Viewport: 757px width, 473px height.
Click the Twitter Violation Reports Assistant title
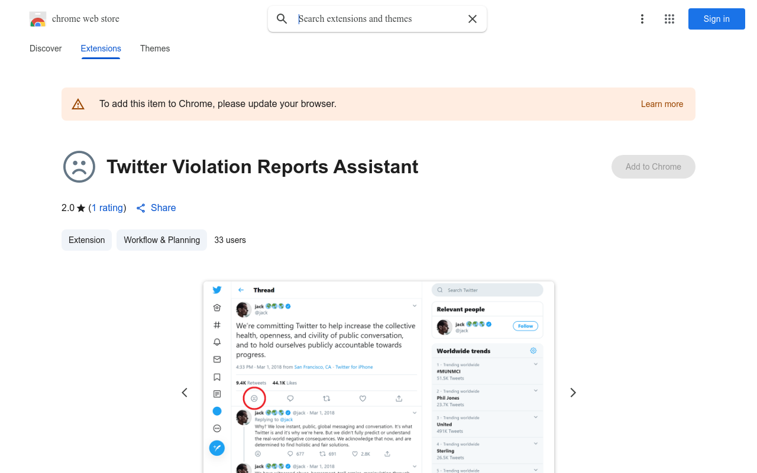[x=263, y=167]
